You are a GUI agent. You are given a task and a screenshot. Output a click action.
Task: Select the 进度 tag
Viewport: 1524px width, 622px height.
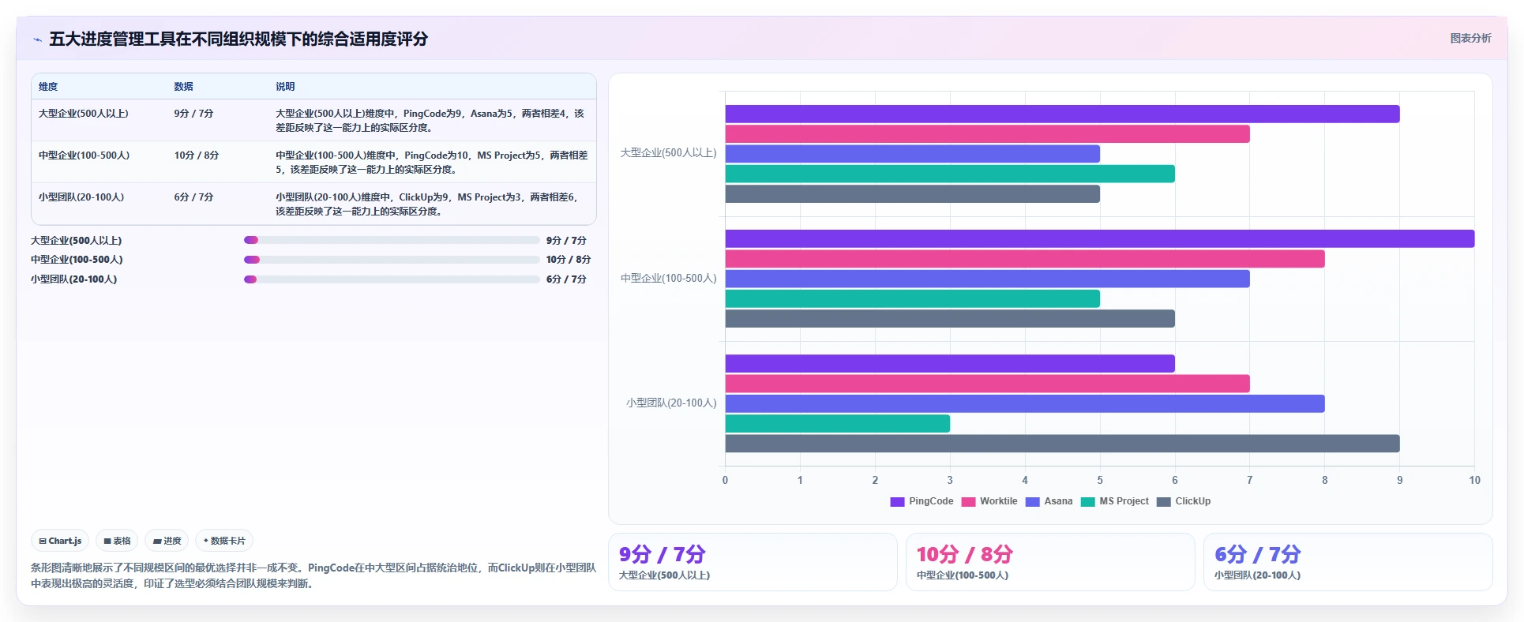167,541
